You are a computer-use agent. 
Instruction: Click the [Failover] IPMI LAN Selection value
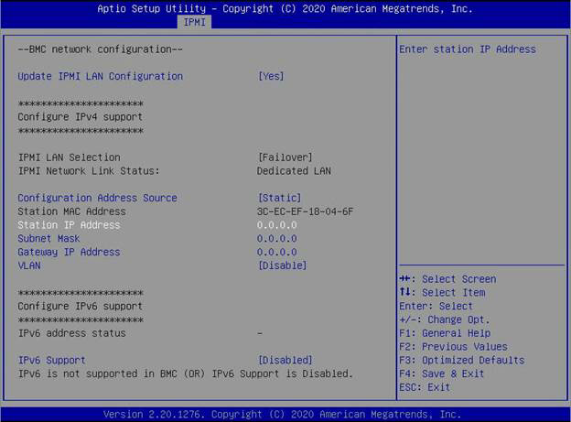[285, 157]
